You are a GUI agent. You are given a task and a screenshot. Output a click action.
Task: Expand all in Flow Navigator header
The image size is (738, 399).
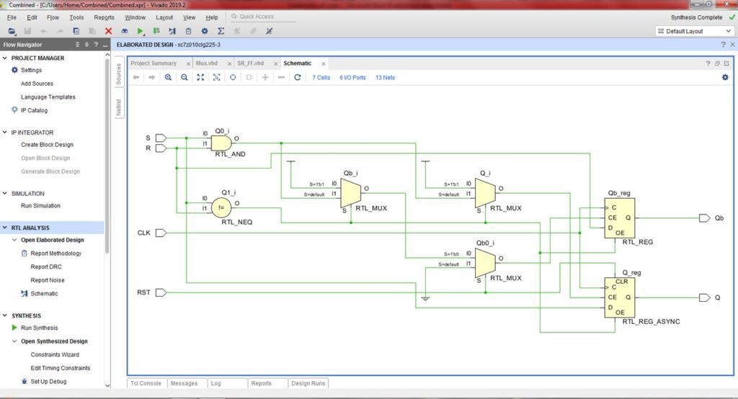point(86,45)
